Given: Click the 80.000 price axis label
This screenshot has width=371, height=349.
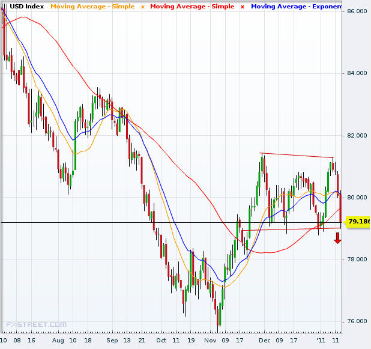Looking at the screenshot, I should point(357,198).
